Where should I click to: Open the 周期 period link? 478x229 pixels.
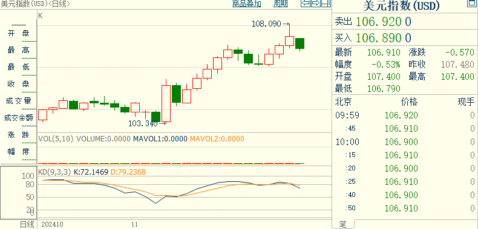[281, 4]
